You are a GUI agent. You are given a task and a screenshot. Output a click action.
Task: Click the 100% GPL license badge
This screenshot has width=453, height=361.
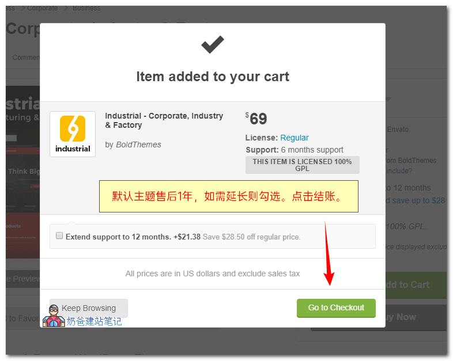pyautogui.click(x=302, y=165)
